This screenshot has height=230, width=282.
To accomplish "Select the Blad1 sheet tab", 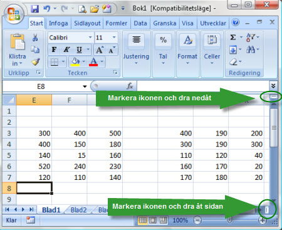I will 51,210.
